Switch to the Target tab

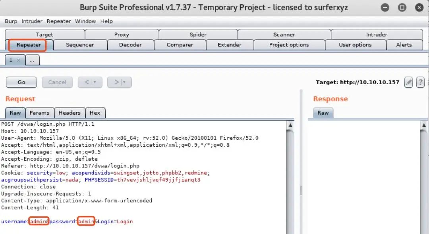point(44,35)
